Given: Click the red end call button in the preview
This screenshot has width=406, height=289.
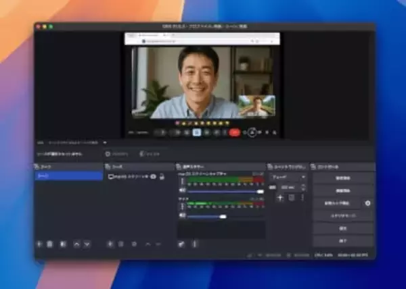Looking at the screenshot, I should (235, 133).
